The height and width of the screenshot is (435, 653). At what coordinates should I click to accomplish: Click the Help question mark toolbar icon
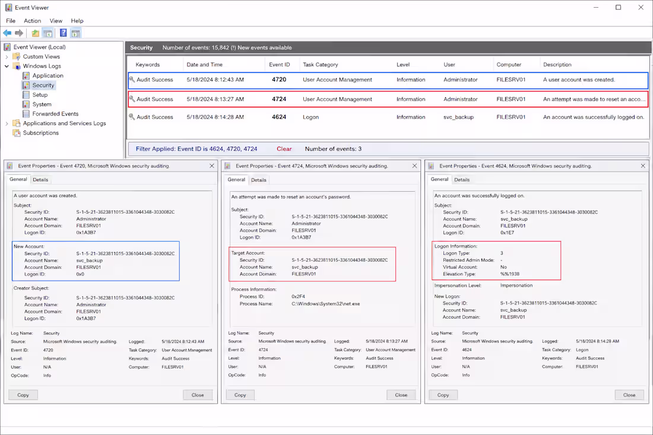pos(64,33)
